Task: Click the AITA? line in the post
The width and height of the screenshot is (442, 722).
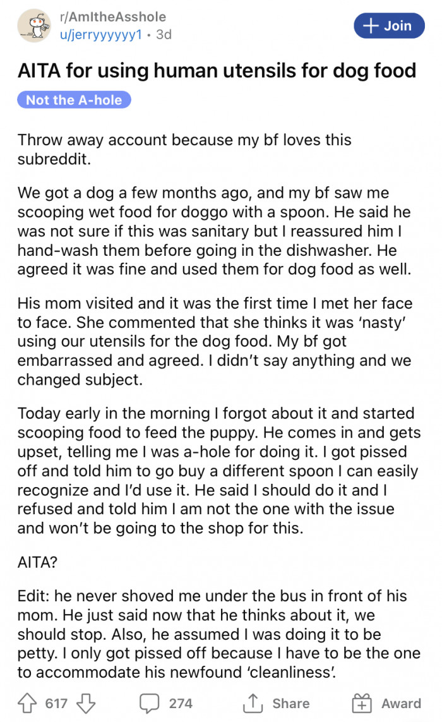Action: point(37,562)
